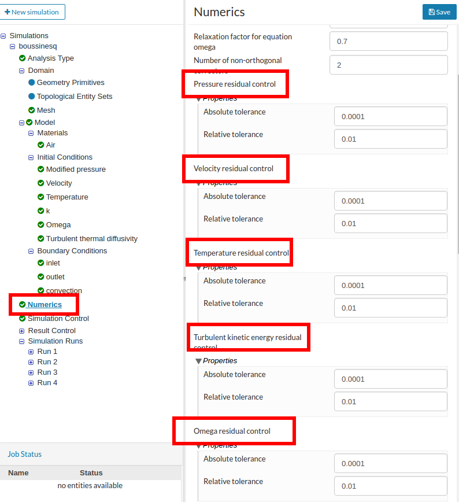The image size is (459, 502).
Task: Edit the number of non-orthogonal correctors field
Action: click(x=388, y=65)
